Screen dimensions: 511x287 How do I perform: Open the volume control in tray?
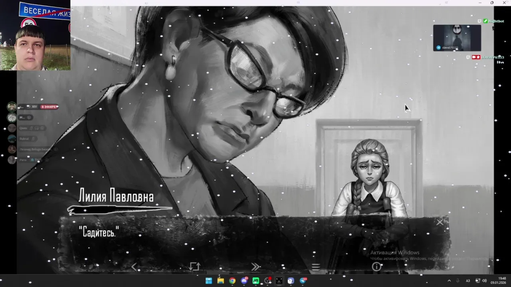485,281
